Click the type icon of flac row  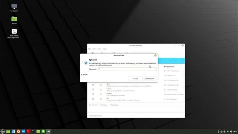point(93,99)
